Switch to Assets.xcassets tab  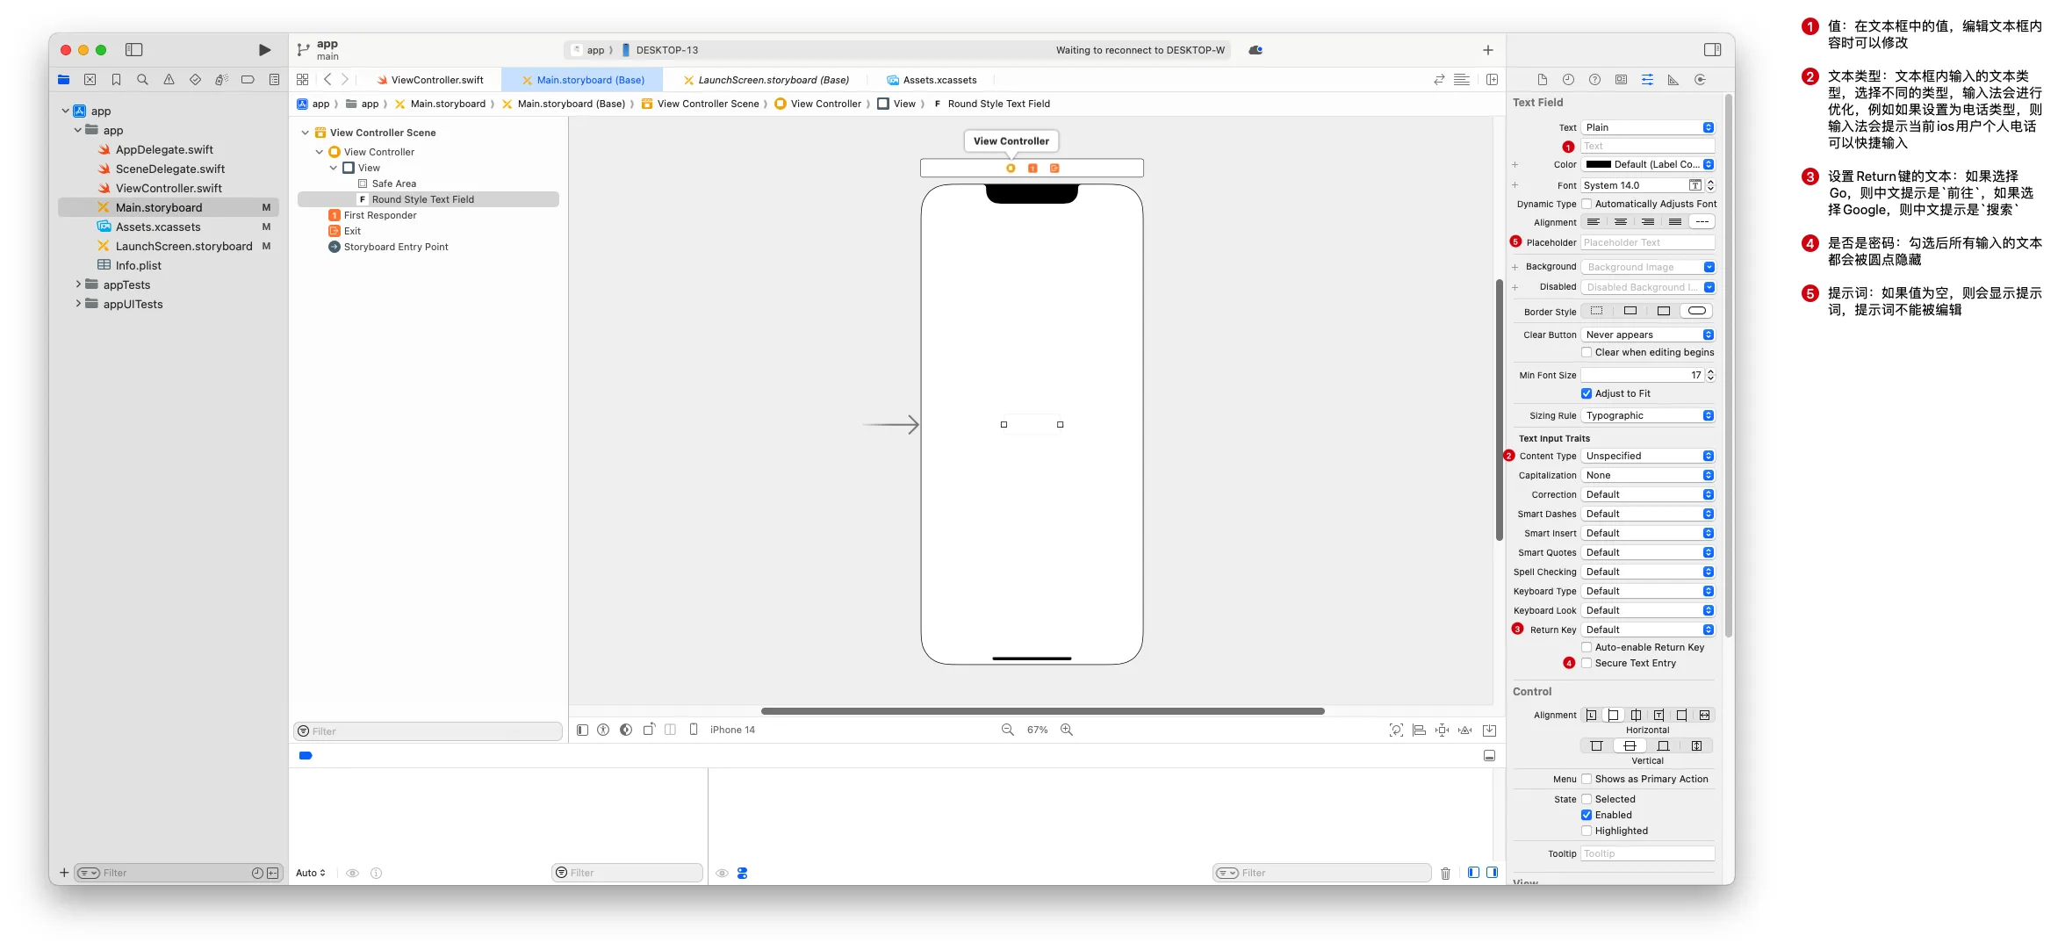point(932,80)
